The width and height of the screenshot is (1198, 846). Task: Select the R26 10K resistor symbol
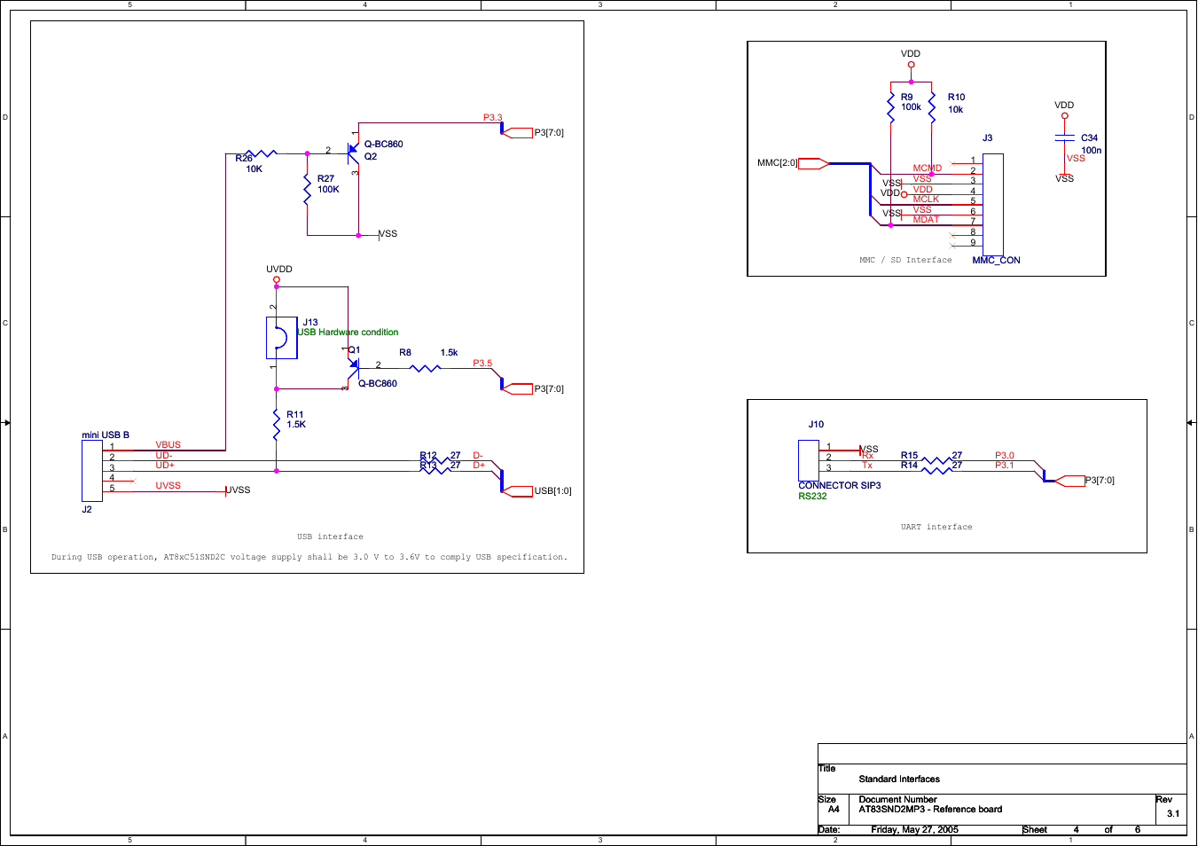coord(261,153)
